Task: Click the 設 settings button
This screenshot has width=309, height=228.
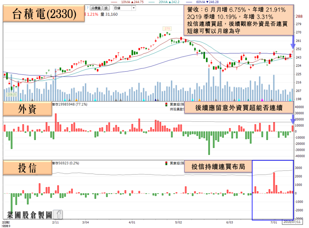Action: coord(106,8)
